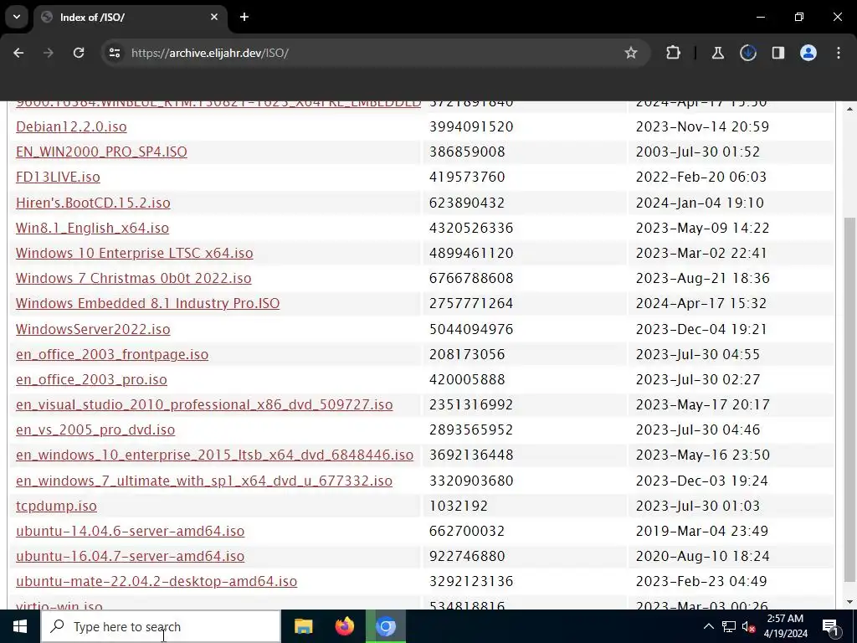Download ubuntu-14.04.6-server-amd64.iso
The height and width of the screenshot is (643, 857).
130,530
